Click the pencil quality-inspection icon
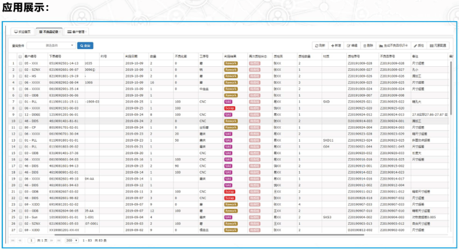Screen dimensions: 459x250 415,46
